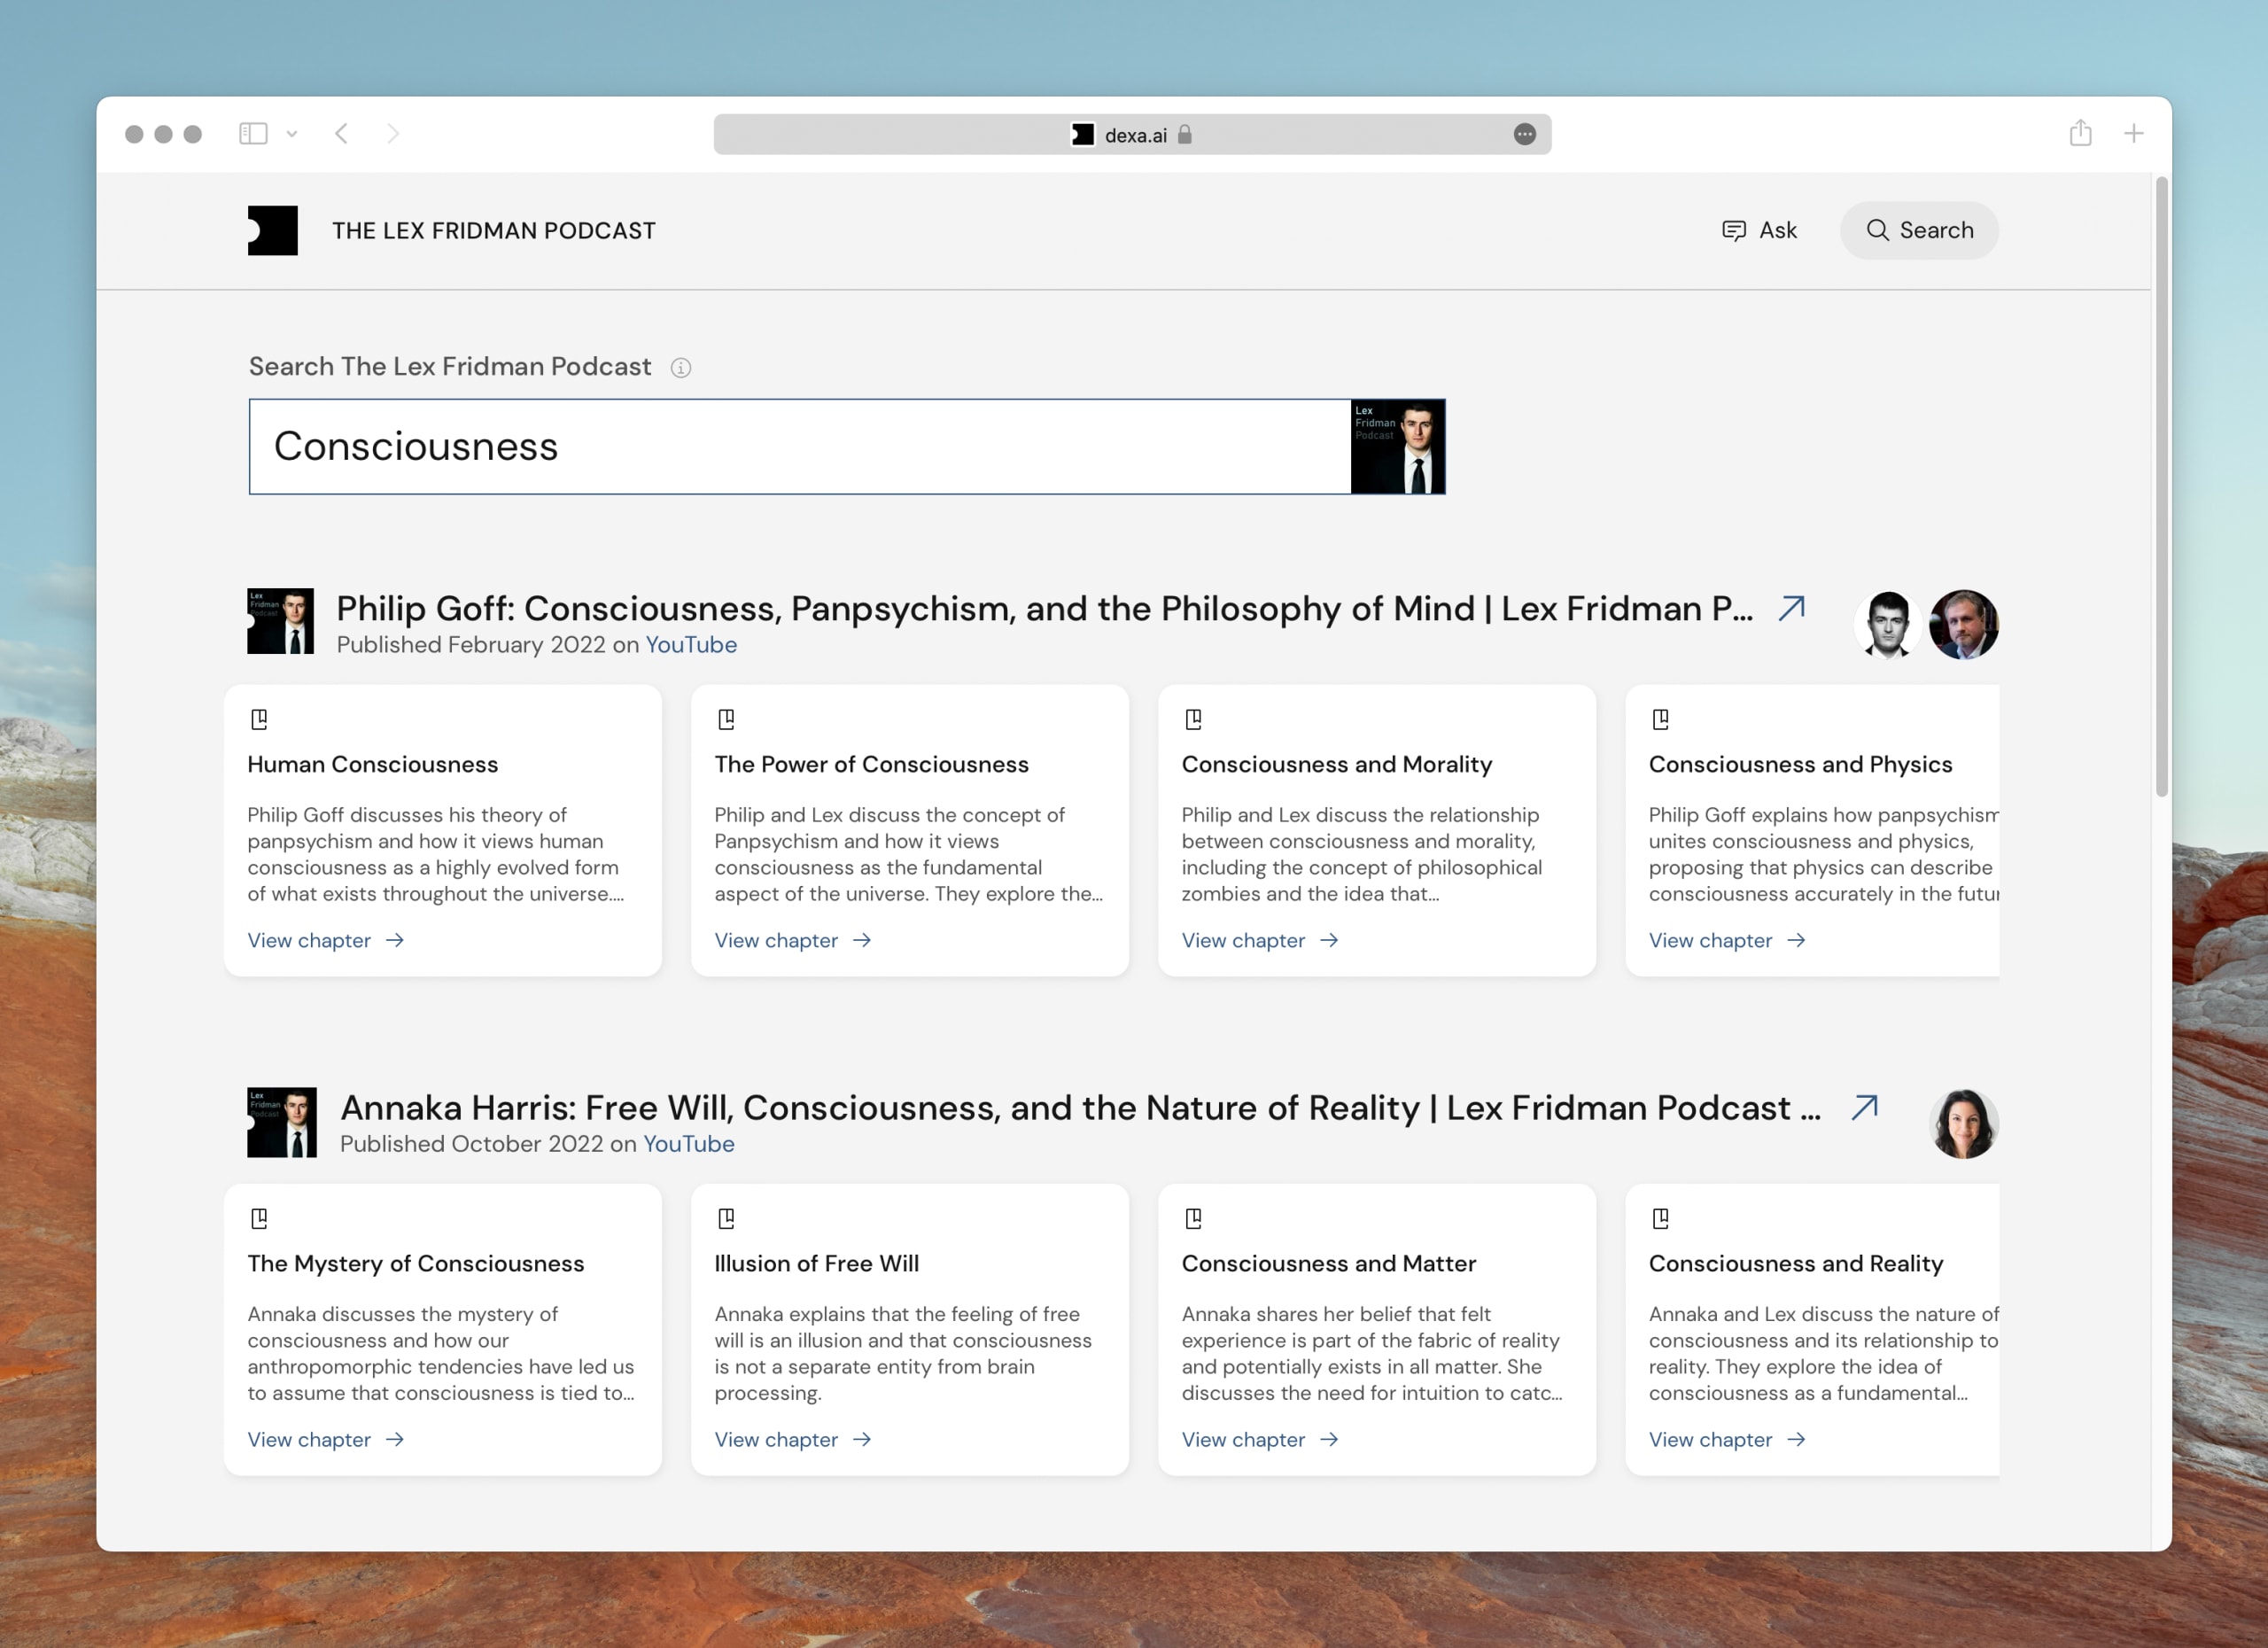This screenshot has height=1648, width=2268.
Task: Open the sidebar dropdown chevron in Safari toolbar
Action: [x=291, y=133]
